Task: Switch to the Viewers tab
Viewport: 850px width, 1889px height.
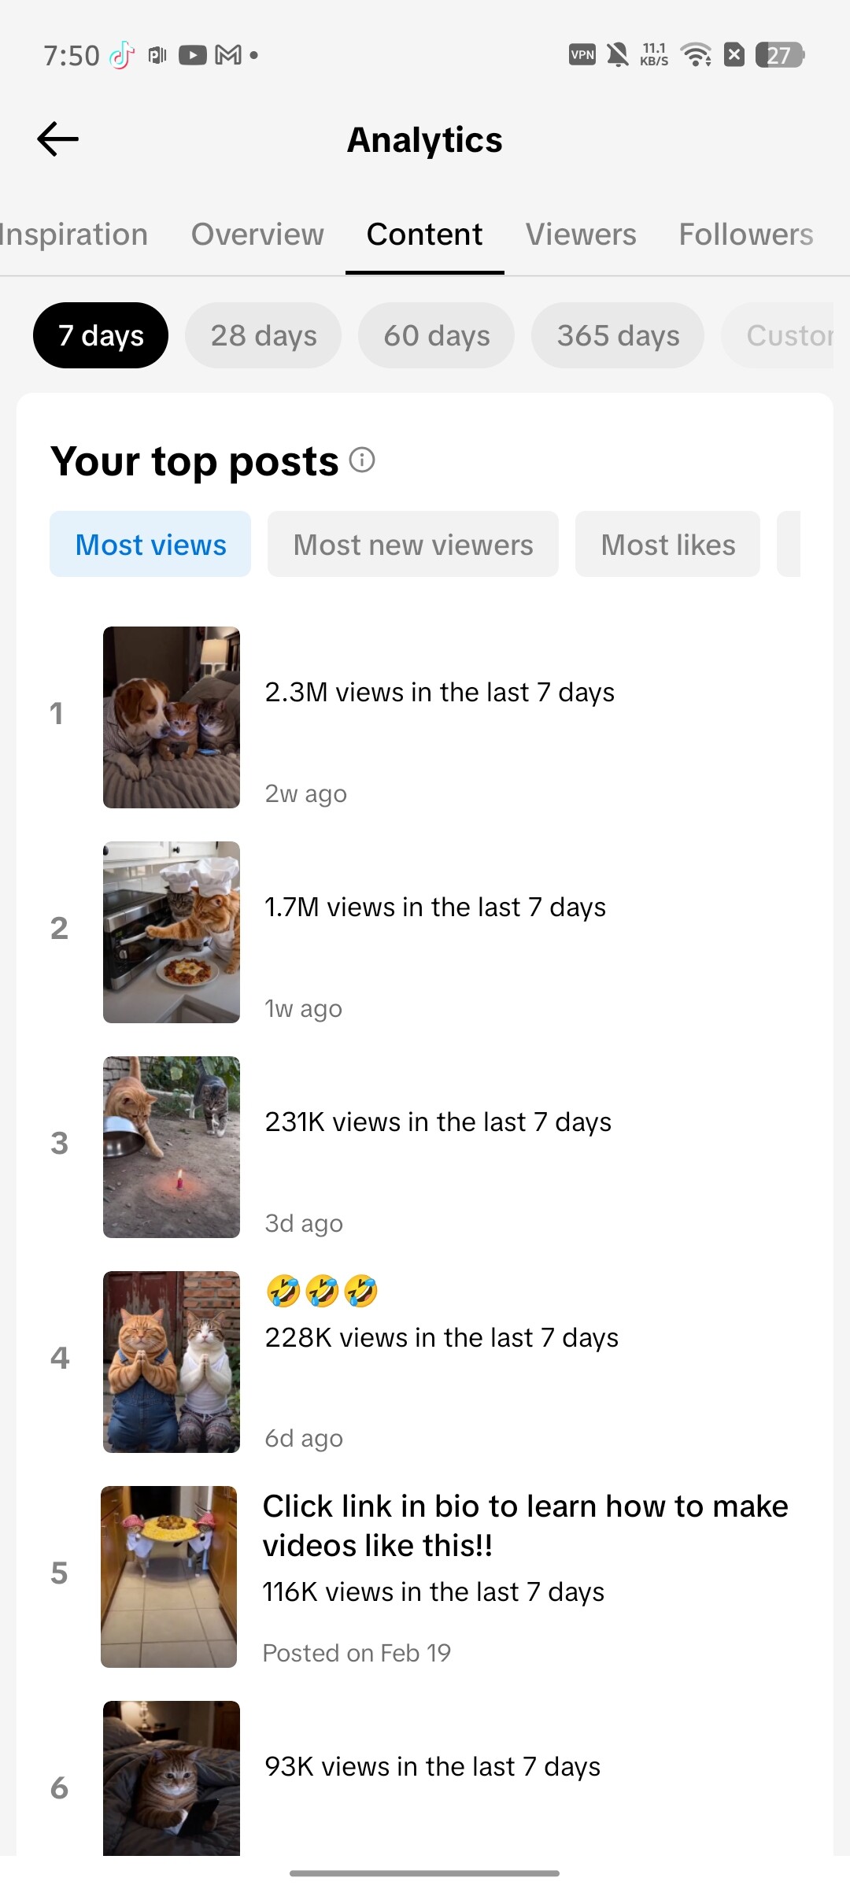Action: (x=581, y=235)
